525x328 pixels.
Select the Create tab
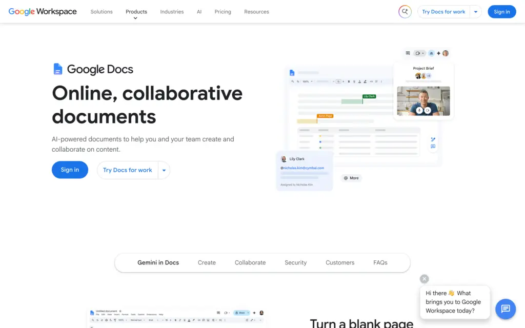[207, 263]
